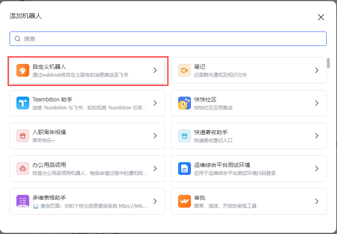Open chevron arrow for 快递寄收助手
The width and height of the screenshot is (337, 234).
tap(317, 136)
